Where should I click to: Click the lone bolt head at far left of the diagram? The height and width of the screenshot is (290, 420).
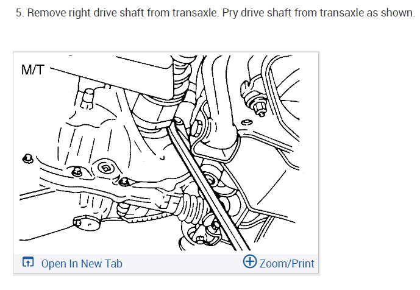[x=27, y=158]
